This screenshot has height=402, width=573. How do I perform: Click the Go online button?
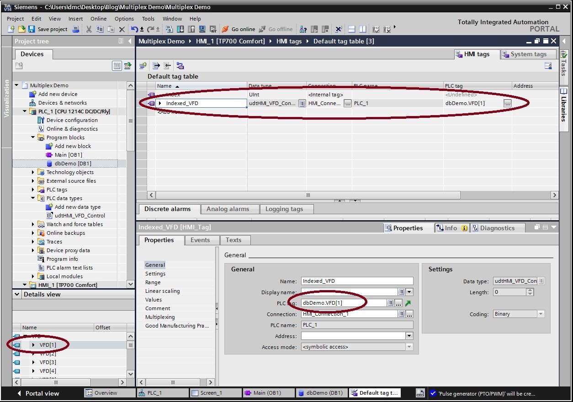(238, 29)
